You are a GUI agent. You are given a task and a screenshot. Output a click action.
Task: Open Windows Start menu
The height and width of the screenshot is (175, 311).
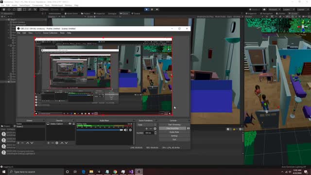4,172
